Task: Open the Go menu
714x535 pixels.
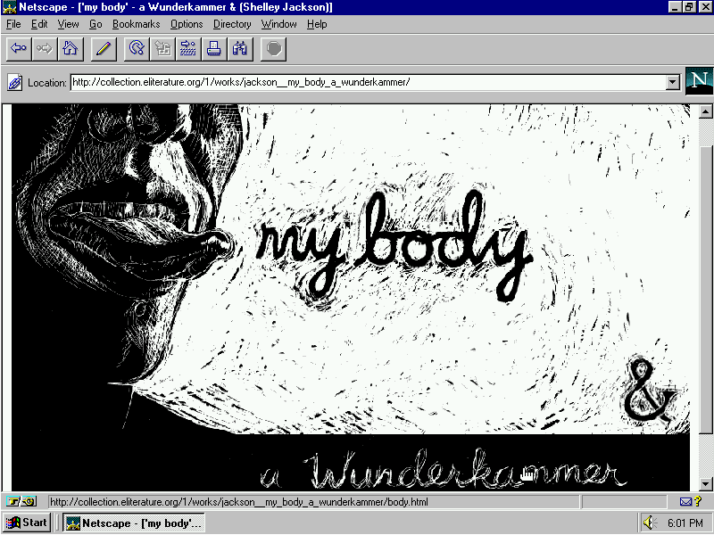Action: click(95, 24)
